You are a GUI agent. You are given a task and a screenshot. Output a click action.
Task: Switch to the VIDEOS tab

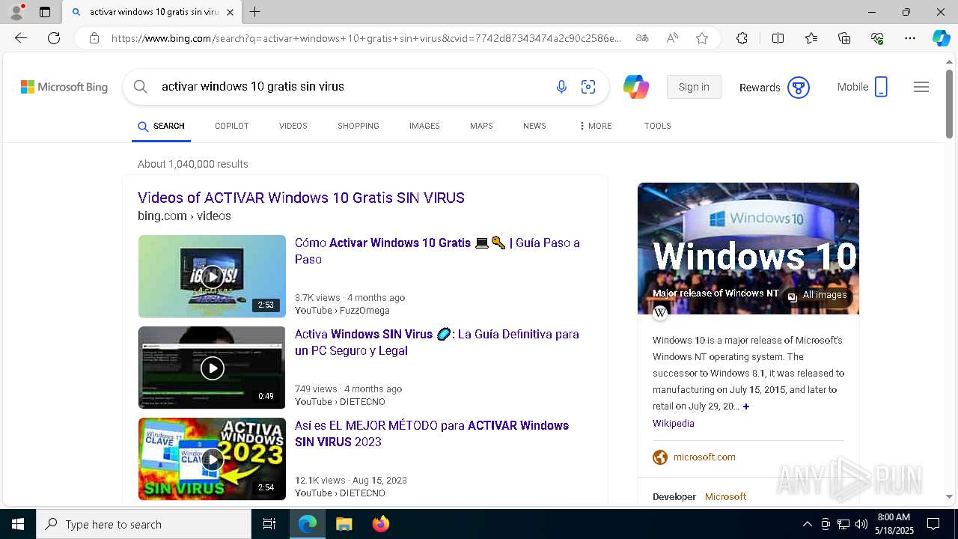click(x=293, y=126)
